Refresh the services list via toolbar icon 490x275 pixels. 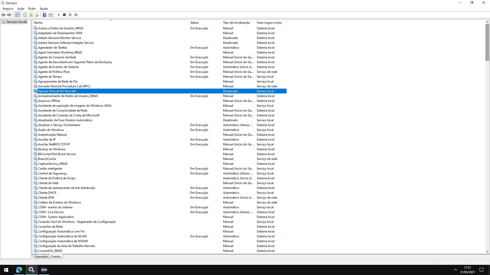tap(31, 15)
